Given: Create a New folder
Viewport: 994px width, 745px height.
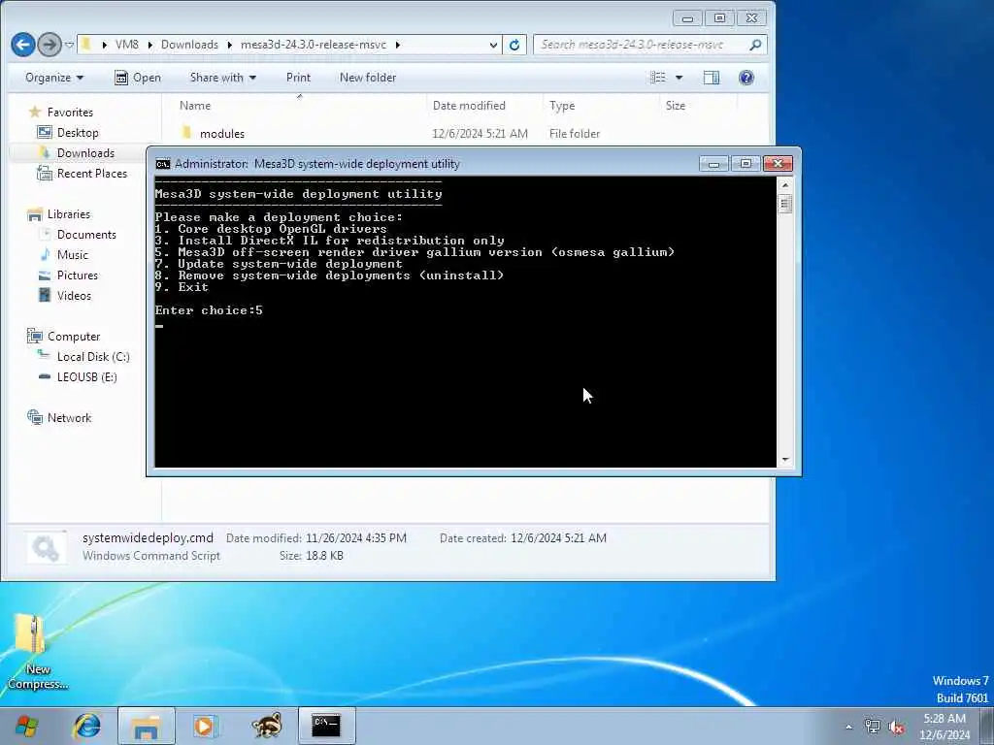Looking at the screenshot, I should tap(368, 78).
